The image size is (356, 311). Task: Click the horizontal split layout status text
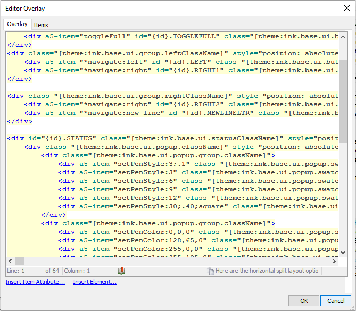click(267, 271)
